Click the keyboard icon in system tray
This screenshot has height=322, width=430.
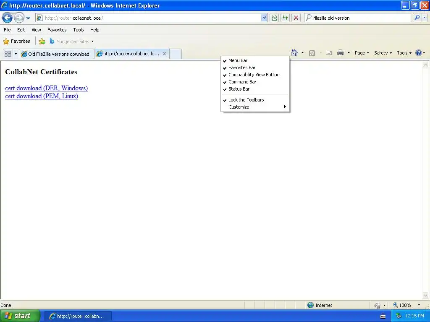(x=383, y=316)
